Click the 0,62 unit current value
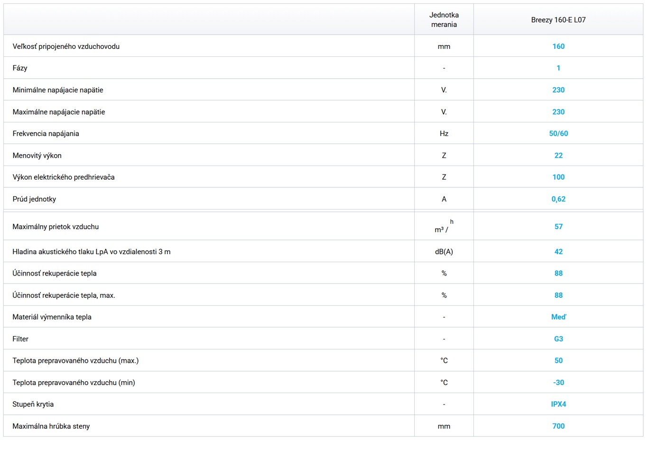The height and width of the screenshot is (450, 649). click(558, 199)
